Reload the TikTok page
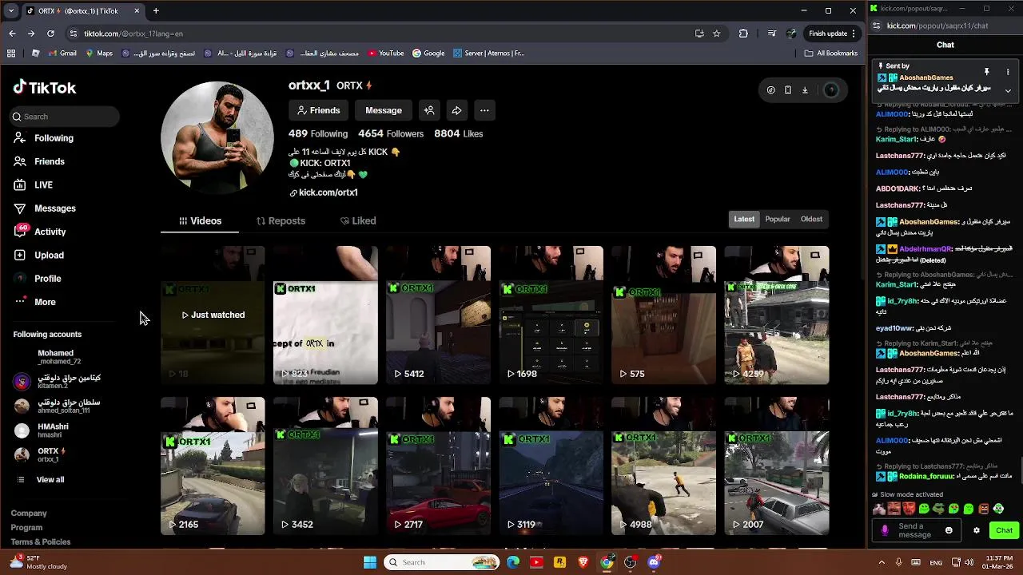 (50, 34)
